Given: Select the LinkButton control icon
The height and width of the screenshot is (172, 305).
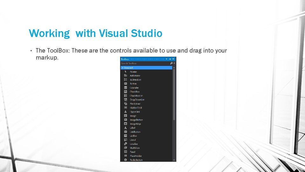Looking at the screenshot, I should tap(125, 132).
